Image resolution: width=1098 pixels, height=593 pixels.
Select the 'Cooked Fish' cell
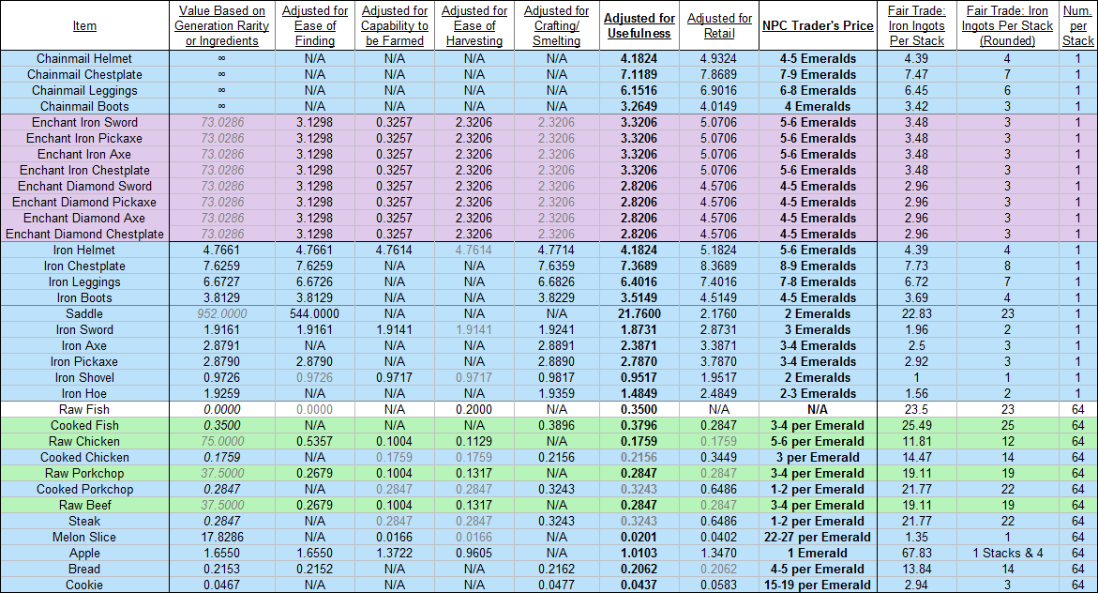pyautogui.click(x=84, y=425)
